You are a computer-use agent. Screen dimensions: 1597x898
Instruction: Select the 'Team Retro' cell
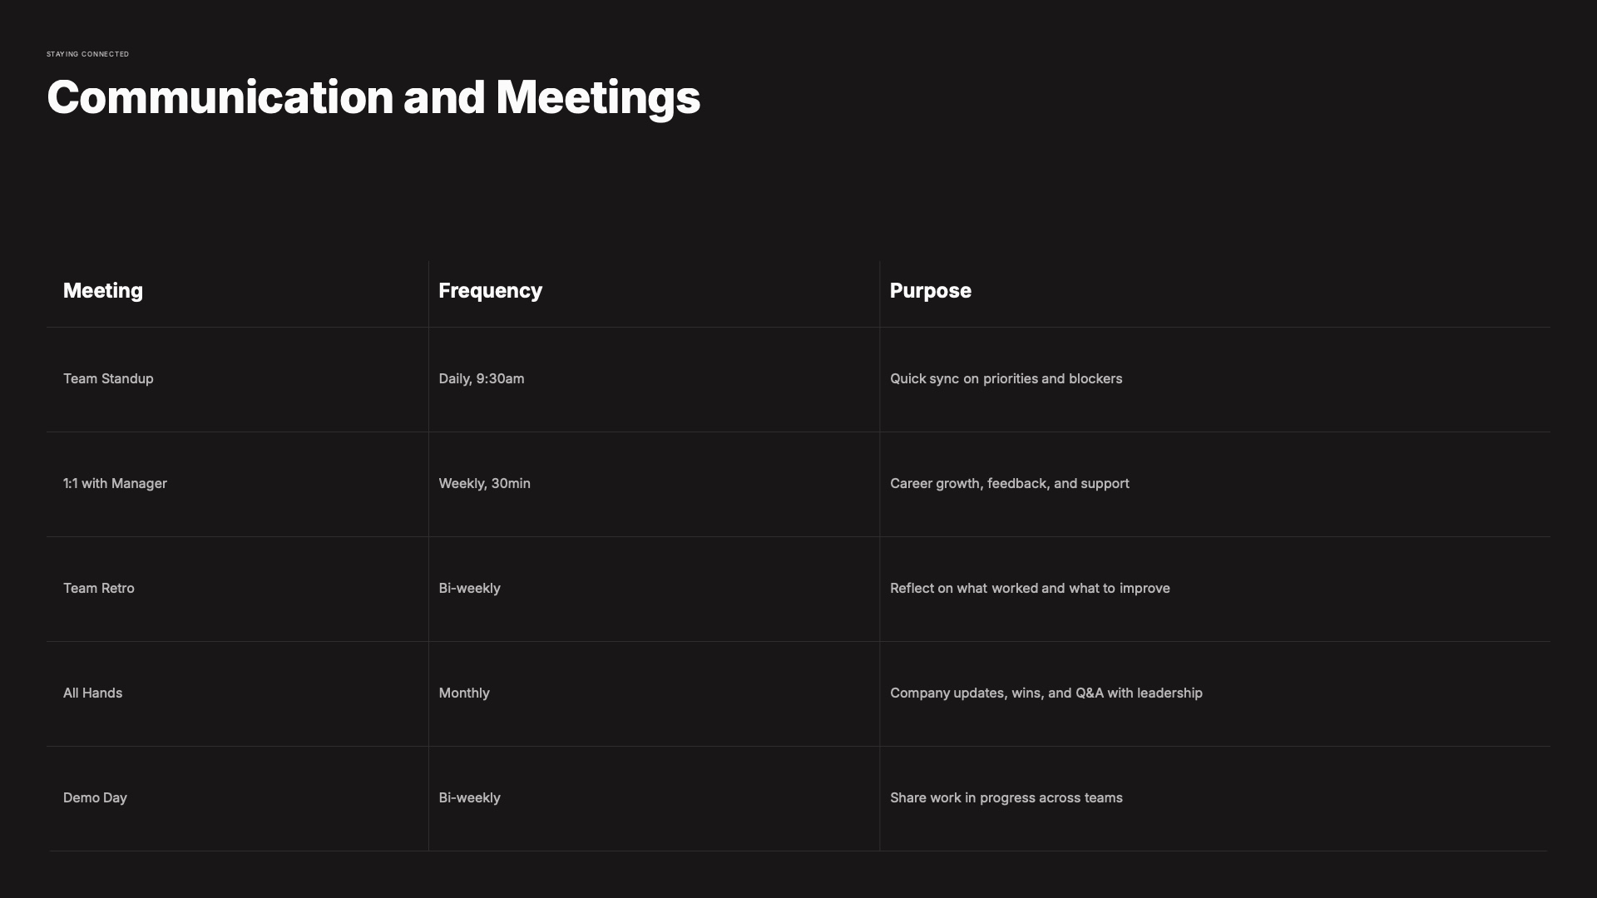(98, 589)
